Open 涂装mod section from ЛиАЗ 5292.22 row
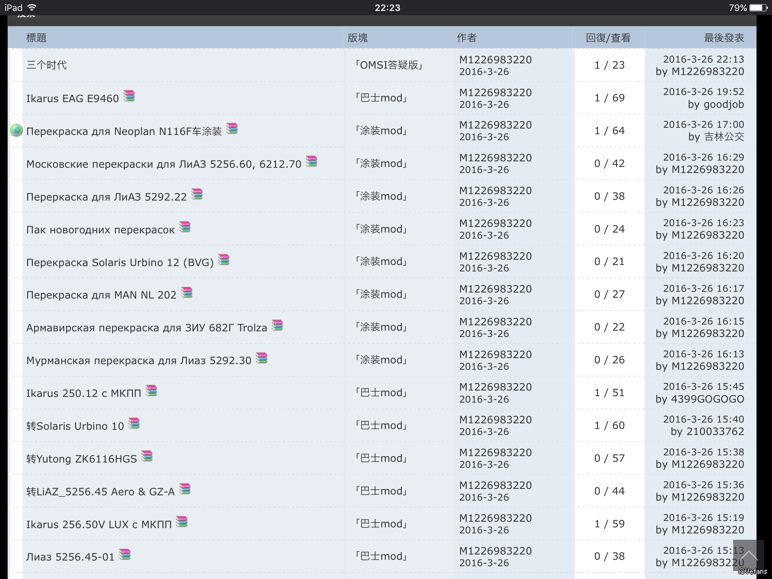Viewport: 772px width, 579px height. [x=381, y=196]
